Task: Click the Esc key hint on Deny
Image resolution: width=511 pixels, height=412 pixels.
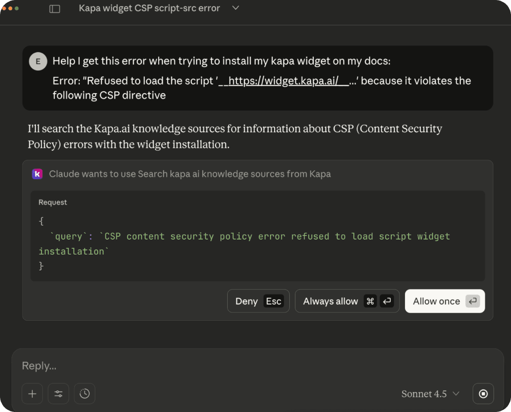Action: pos(273,301)
